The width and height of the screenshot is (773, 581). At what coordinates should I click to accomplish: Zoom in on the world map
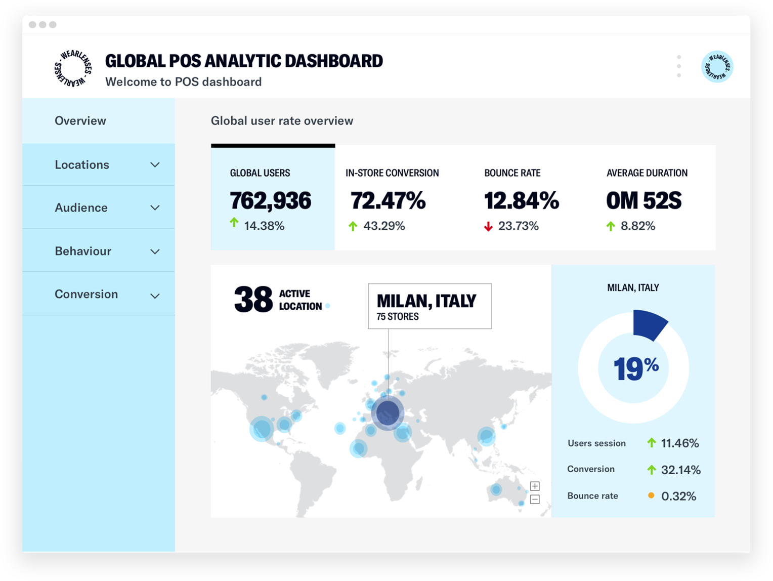[535, 486]
